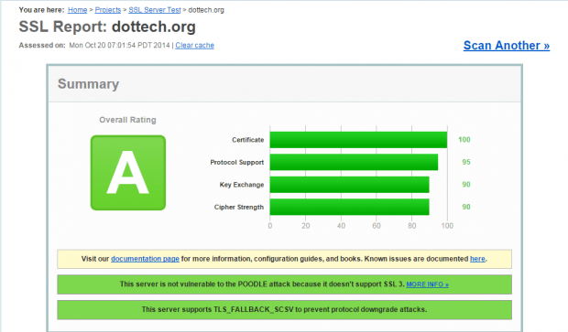This screenshot has width=568, height=332.
Task: Click the Key Exchange score 90
Action: [x=465, y=185]
